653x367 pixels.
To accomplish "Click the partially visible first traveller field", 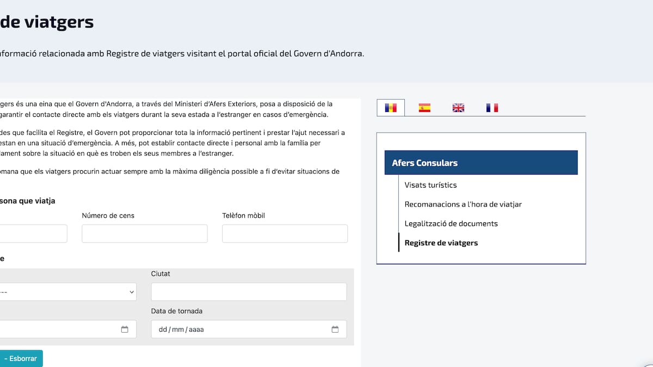I will click(x=33, y=234).
